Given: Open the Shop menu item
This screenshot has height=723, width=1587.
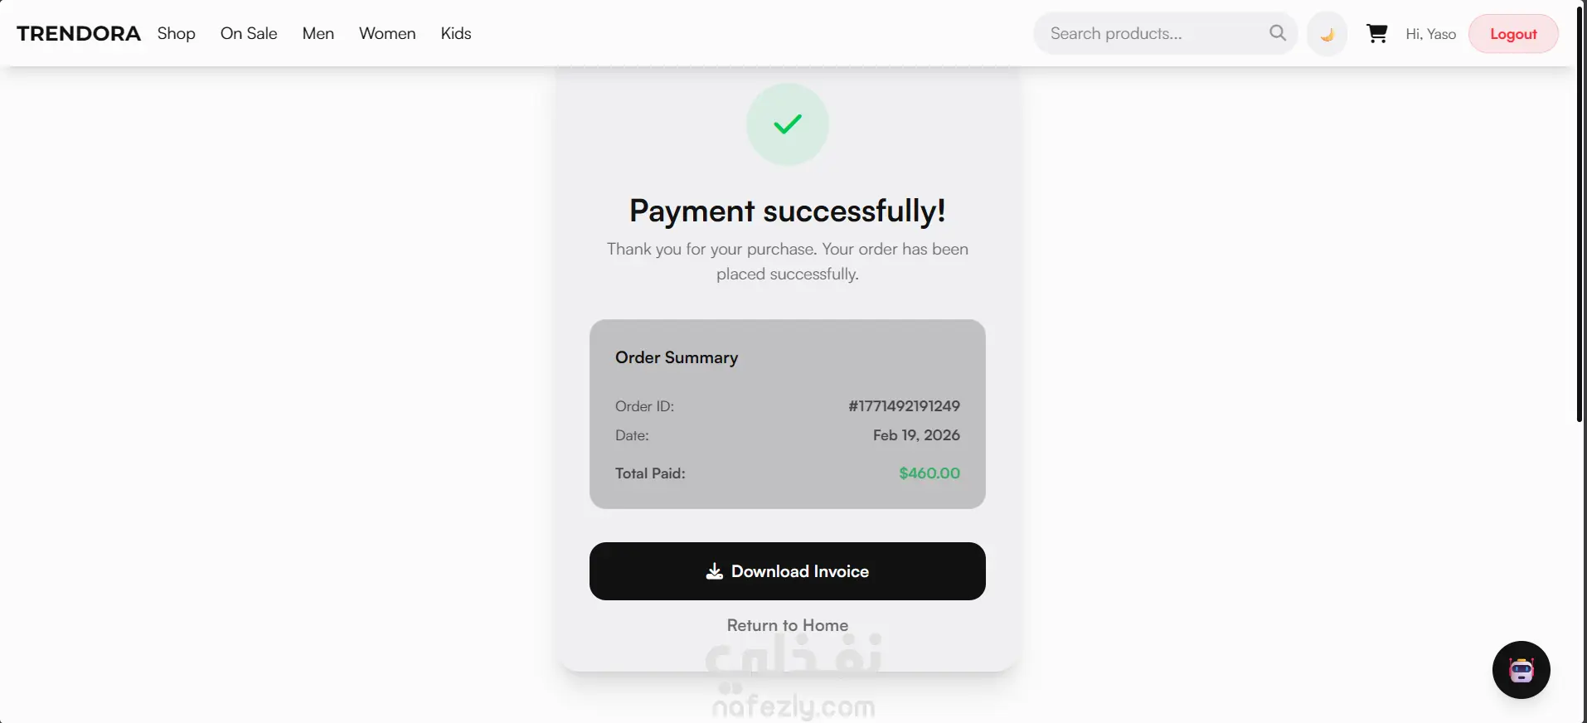Looking at the screenshot, I should coord(177,34).
